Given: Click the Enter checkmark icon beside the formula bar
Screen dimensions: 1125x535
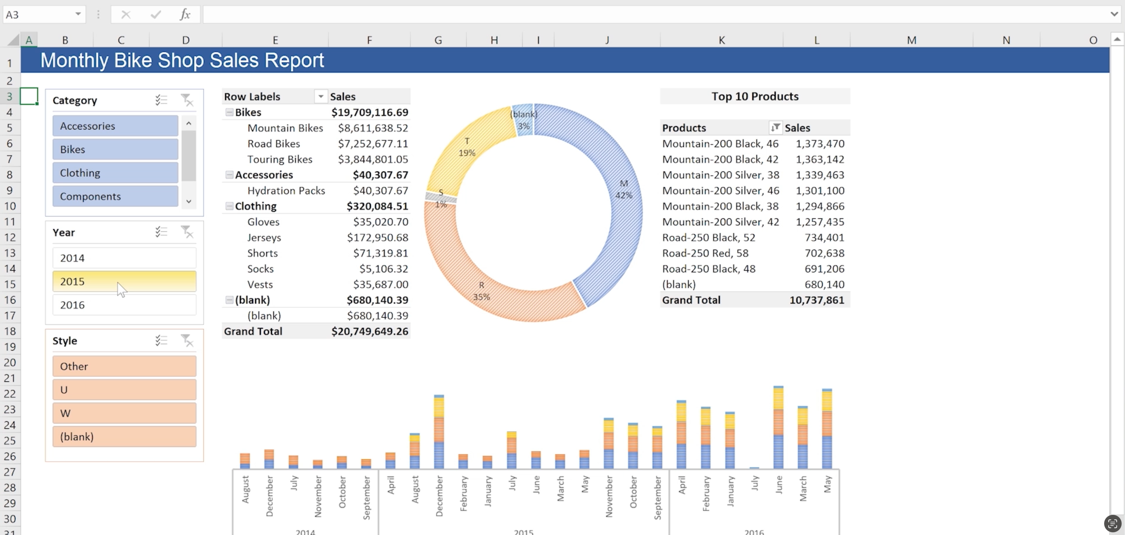Looking at the screenshot, I should tap(155, 14).
